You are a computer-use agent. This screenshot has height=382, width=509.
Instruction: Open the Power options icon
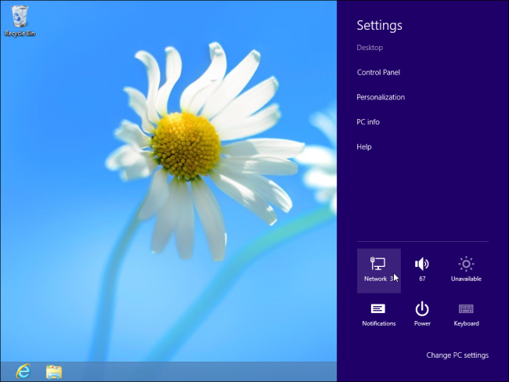[x=422, y=315]
